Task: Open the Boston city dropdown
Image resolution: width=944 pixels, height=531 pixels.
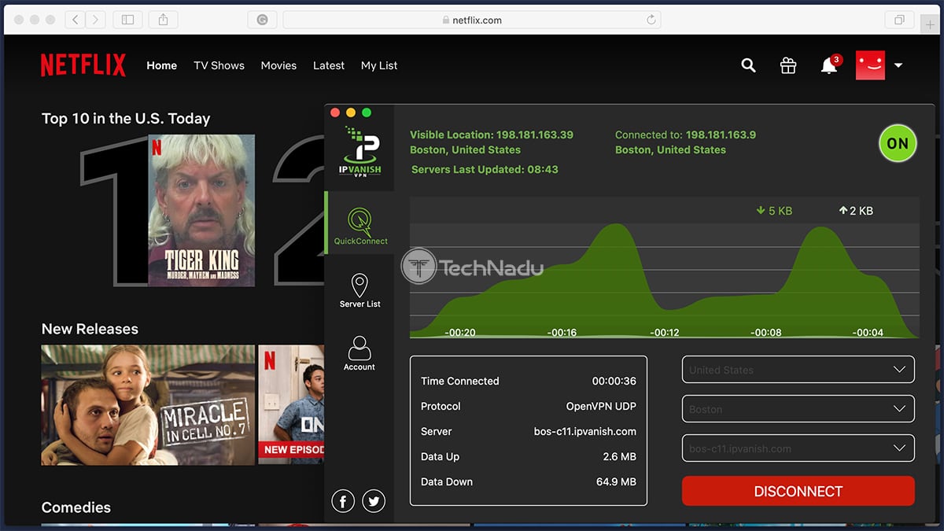Action: tap(798, 409)
